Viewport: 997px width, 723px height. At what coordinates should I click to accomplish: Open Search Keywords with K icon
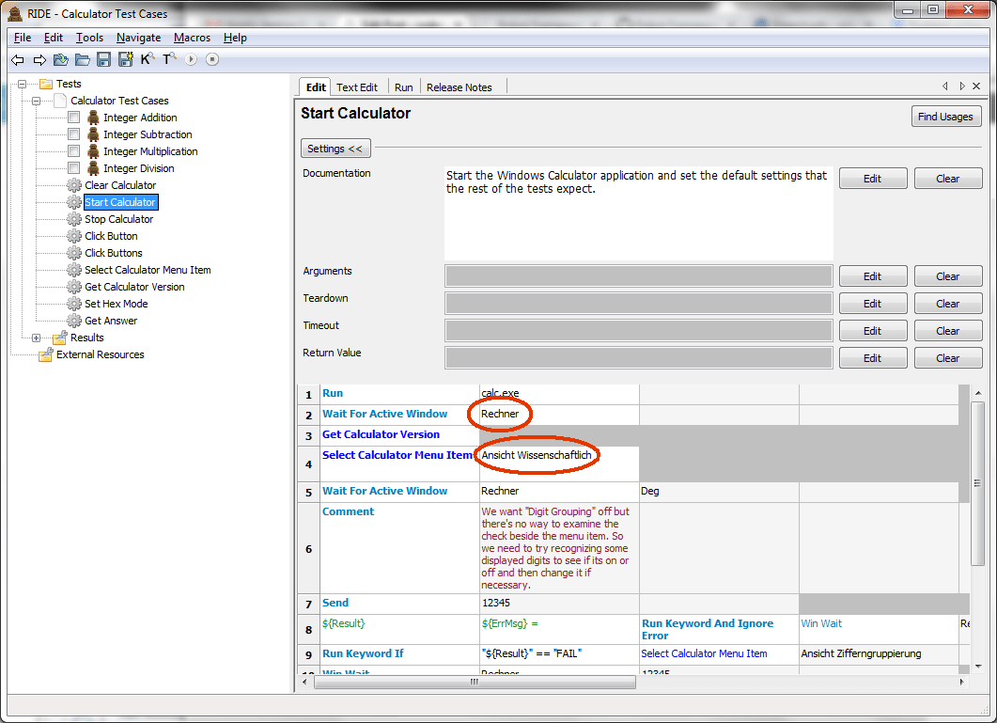coord(148,60)
